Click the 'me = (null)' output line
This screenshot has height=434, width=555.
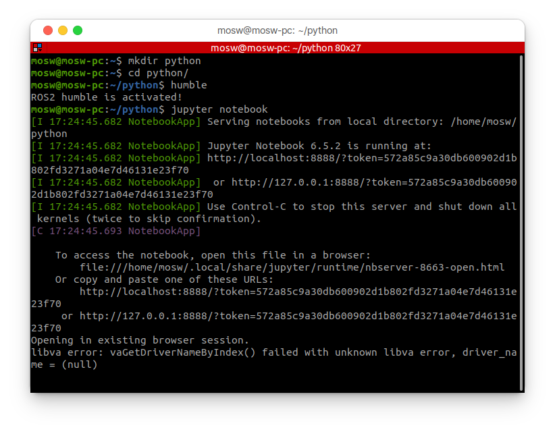coord(64,364)
